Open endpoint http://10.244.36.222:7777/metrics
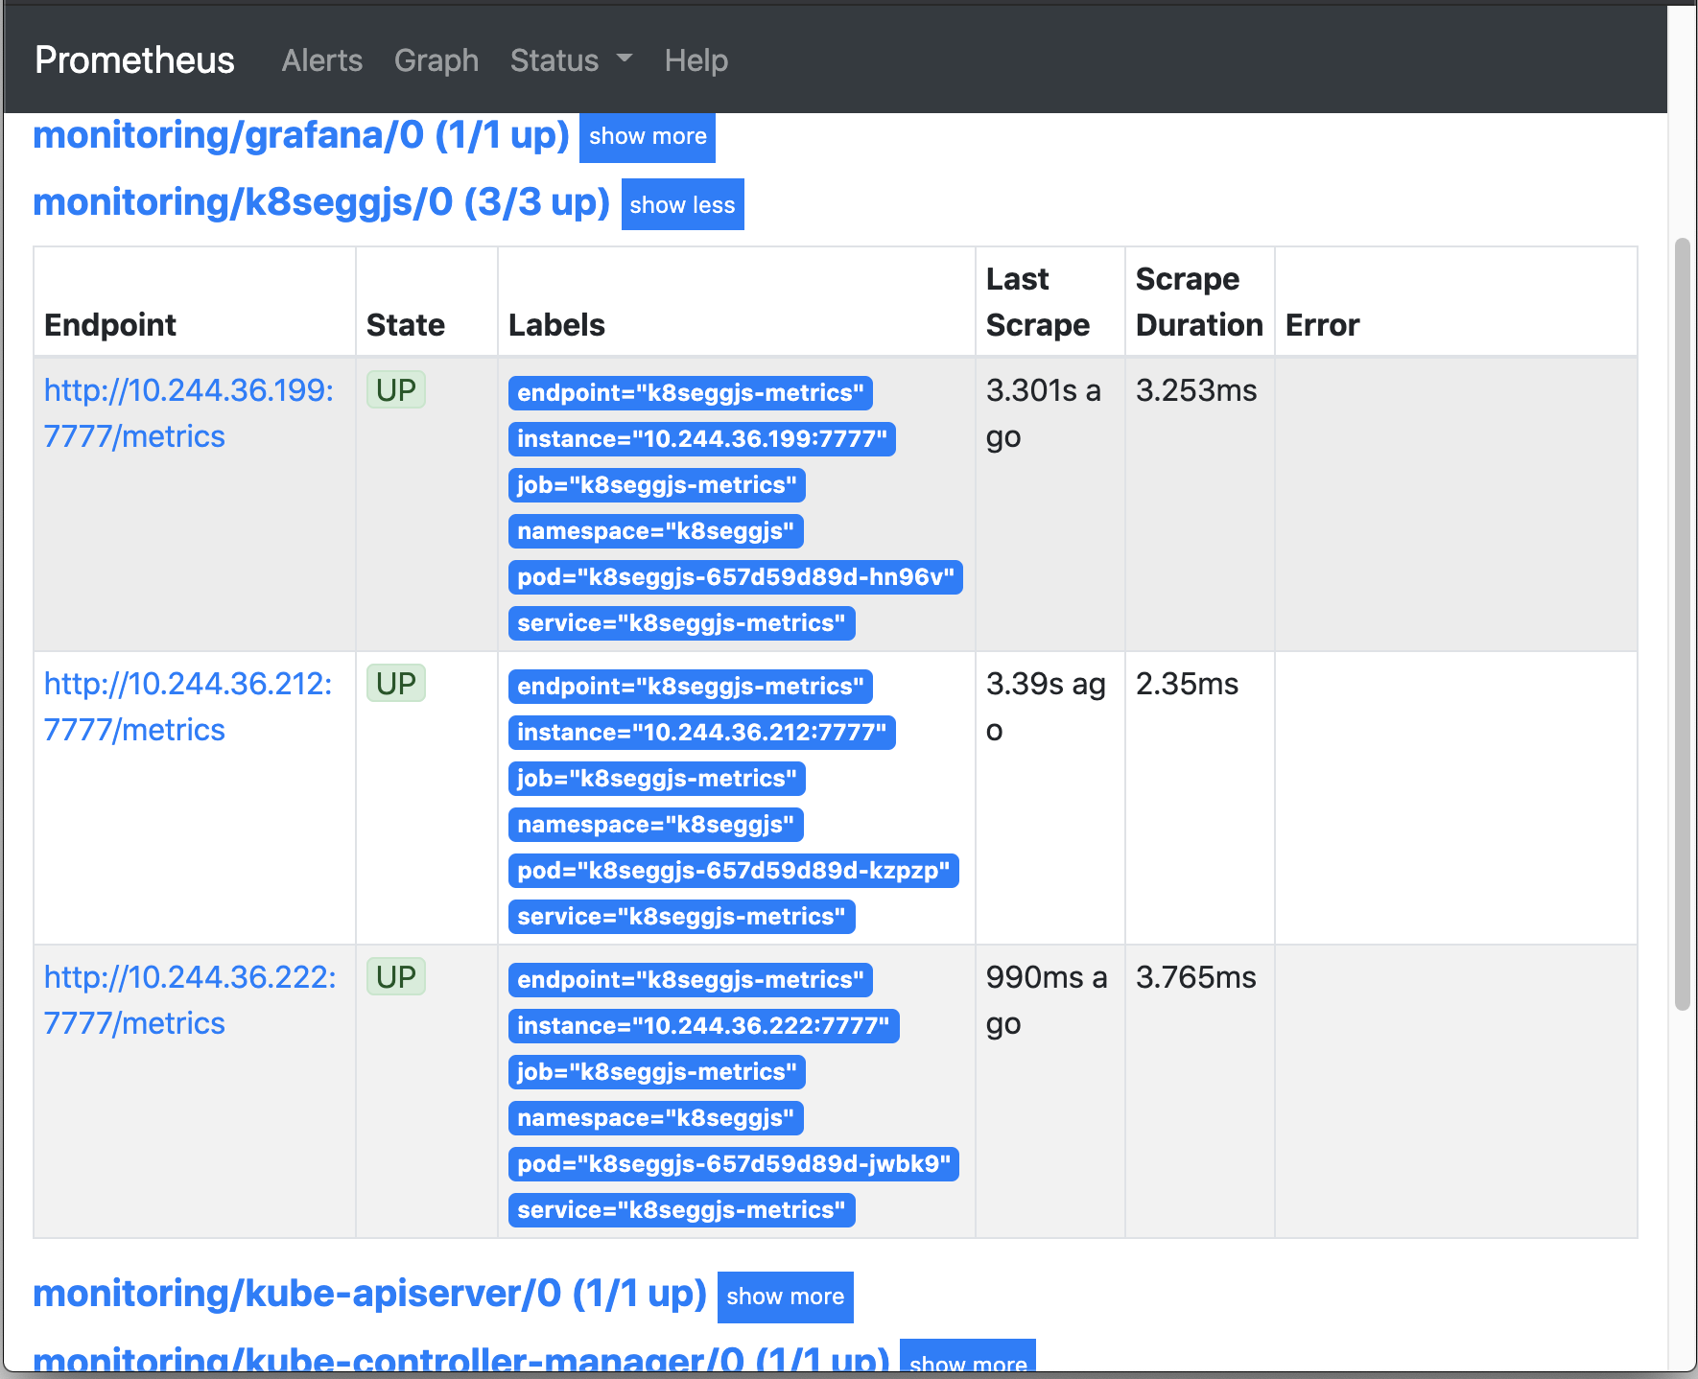The width and height of the screenshot is (1698, 1379). click(190, 1000)
